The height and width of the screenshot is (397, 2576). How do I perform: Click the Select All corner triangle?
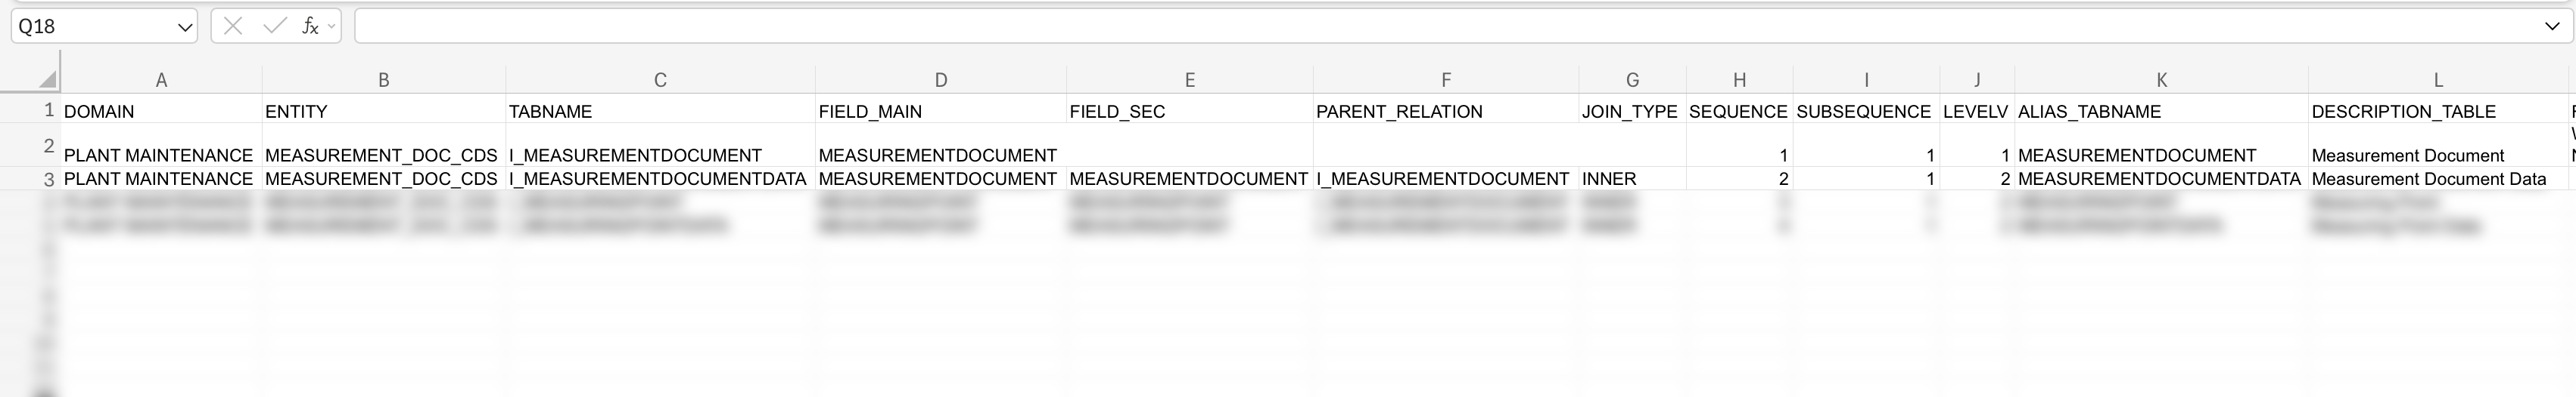47,80
